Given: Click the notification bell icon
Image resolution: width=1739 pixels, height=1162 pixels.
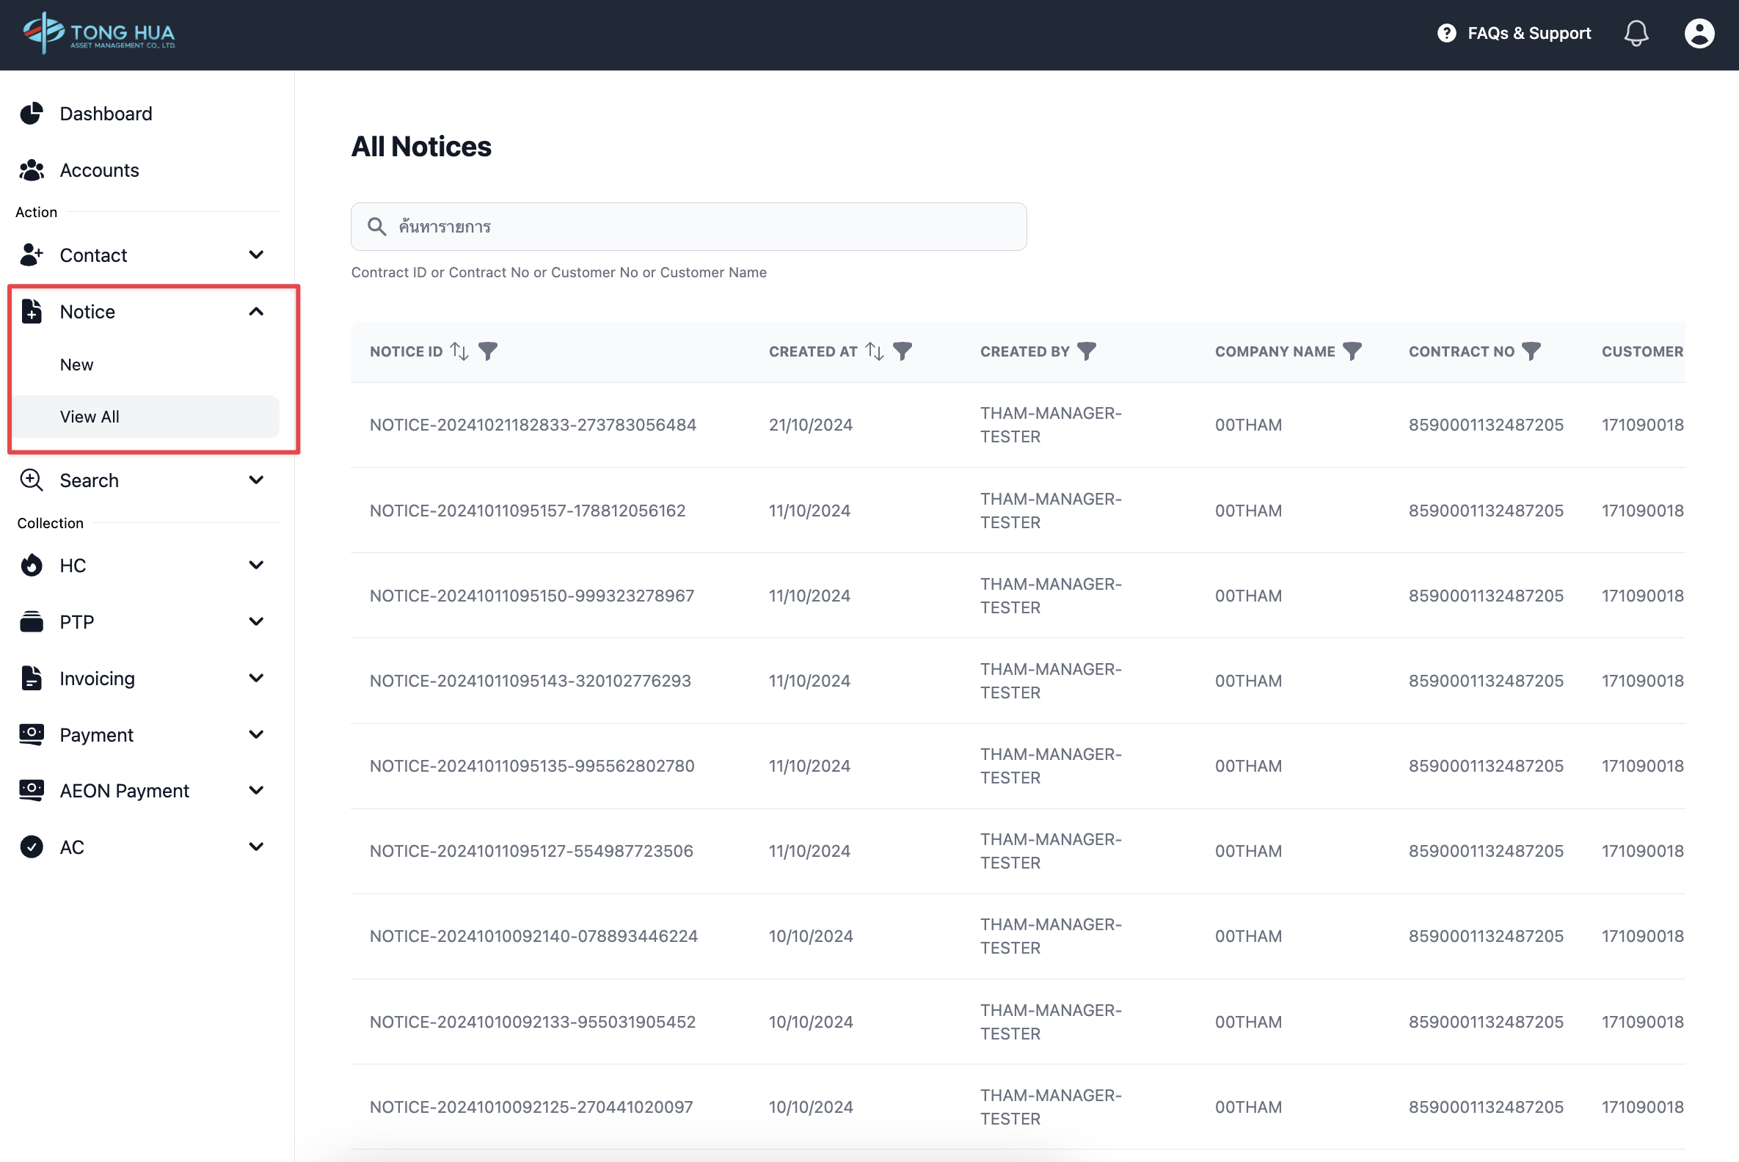Looking at the screenshot, I should 1636,33.
